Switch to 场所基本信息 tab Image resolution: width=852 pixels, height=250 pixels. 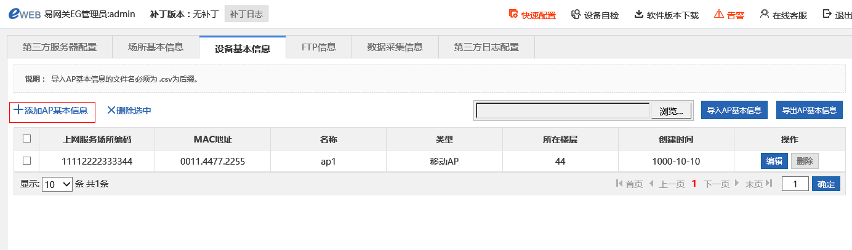pyautogui.click(x=156, y=47)
